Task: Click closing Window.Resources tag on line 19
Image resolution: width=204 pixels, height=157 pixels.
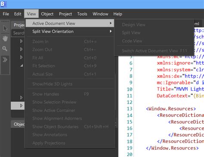Action: (172, 148)
